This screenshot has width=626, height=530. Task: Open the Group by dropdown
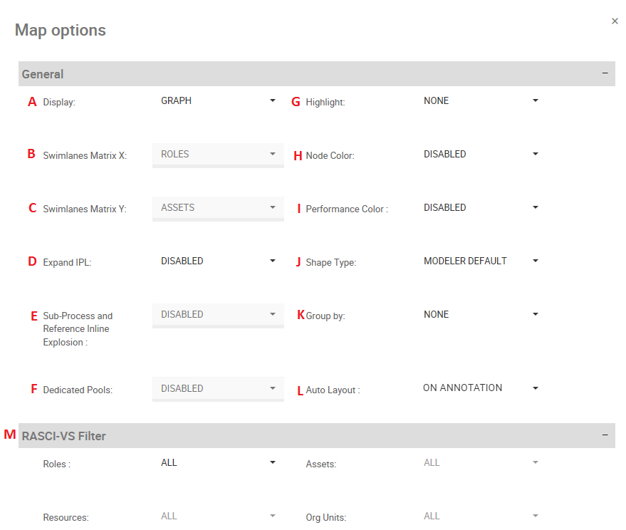click(x=481, y=315)
